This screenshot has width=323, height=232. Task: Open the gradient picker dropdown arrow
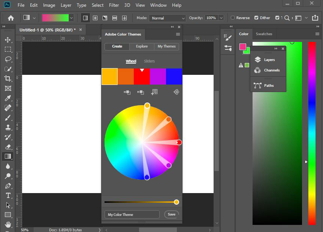pyautogui.click(x=71, y=18)
